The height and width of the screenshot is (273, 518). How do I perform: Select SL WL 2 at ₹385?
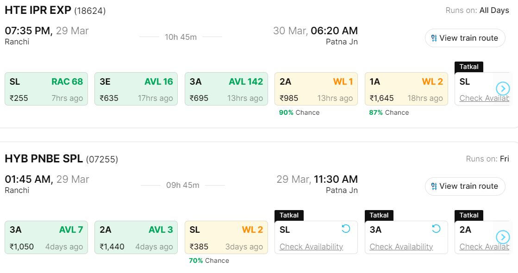[x=226, y=237]
